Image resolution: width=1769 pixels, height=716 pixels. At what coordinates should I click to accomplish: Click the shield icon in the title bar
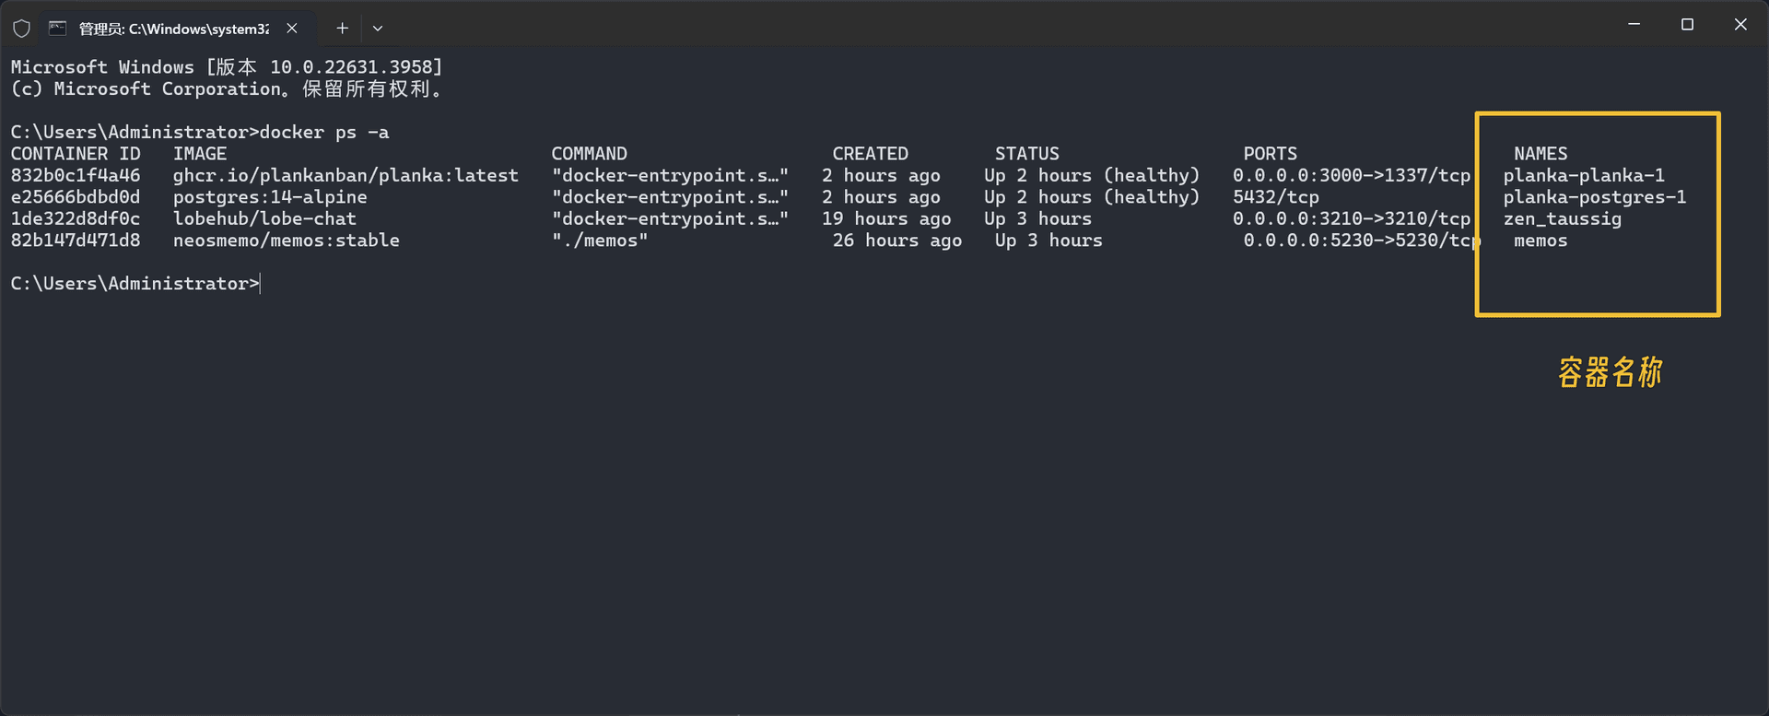(21, 29)
